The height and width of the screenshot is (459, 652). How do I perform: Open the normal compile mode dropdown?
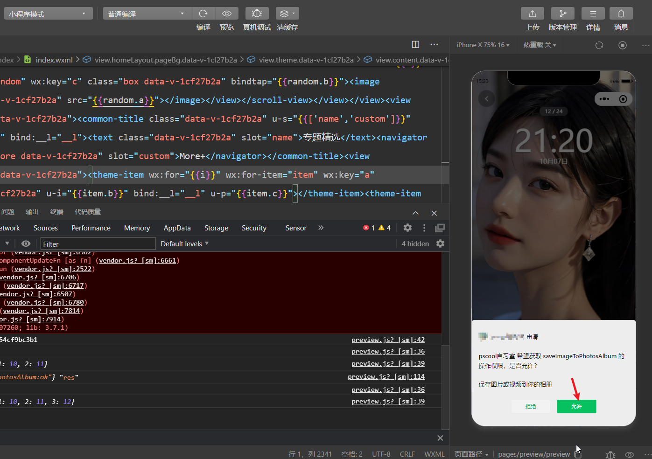pos(147,14)
